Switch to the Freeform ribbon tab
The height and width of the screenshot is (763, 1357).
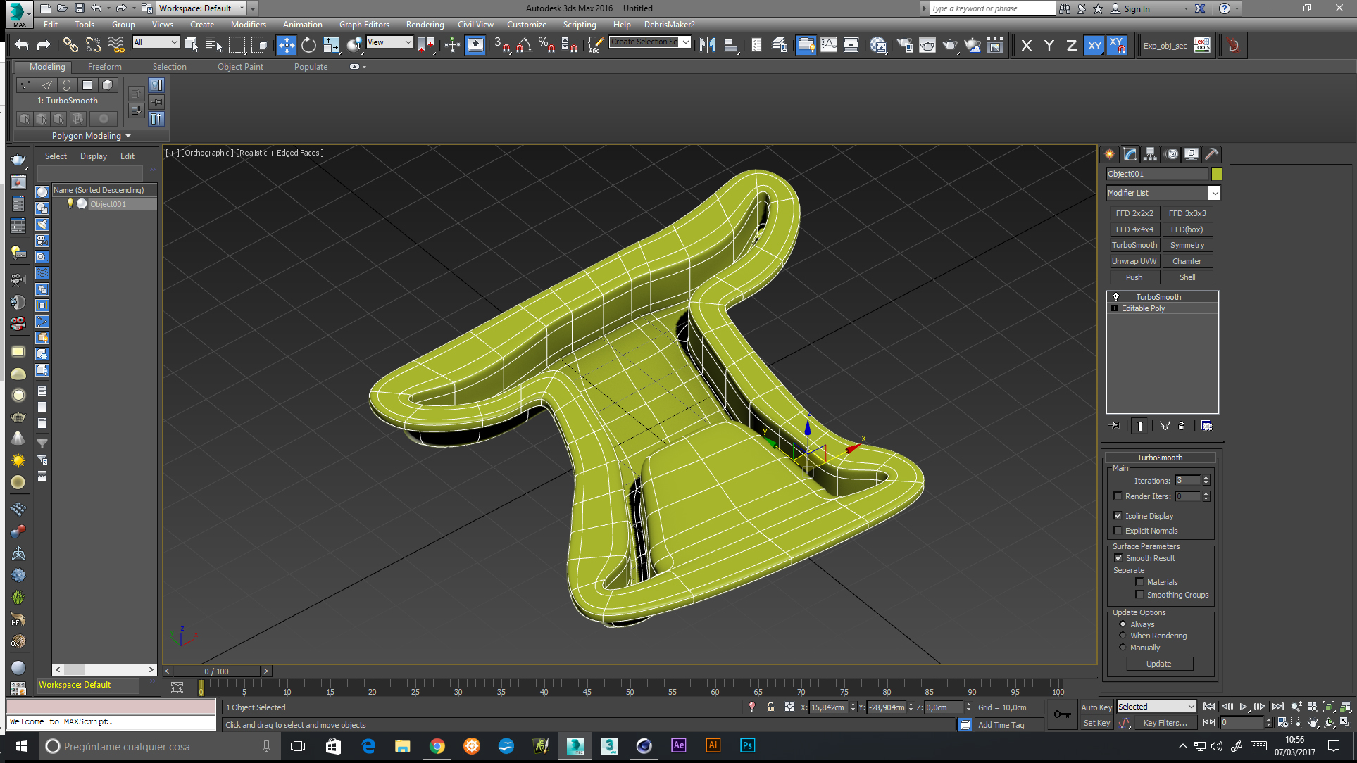tap(104, 67)
